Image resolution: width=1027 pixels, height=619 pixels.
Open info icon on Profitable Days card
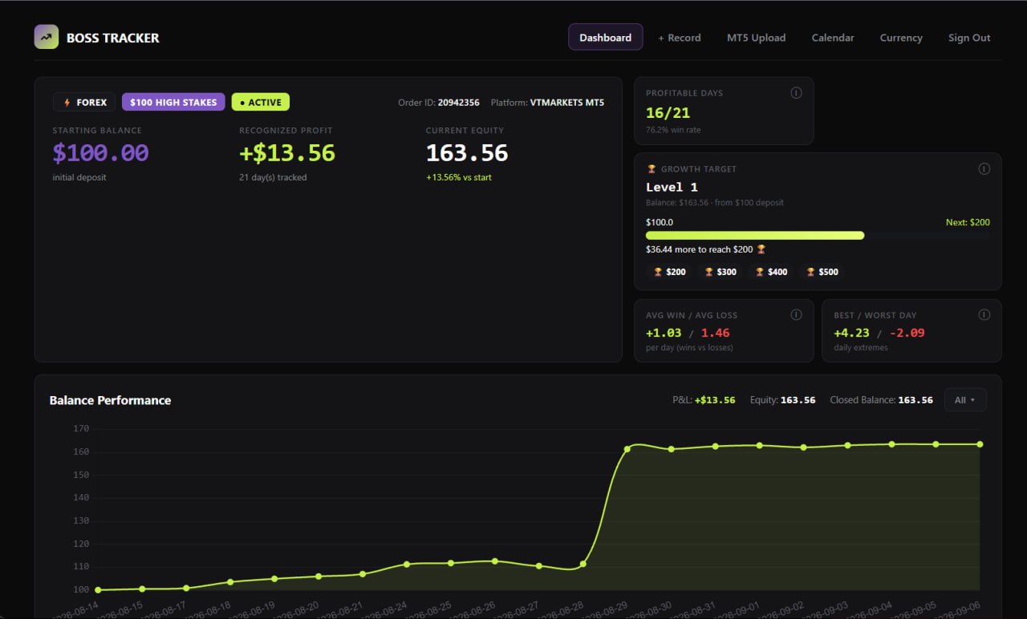click(796, 93)
